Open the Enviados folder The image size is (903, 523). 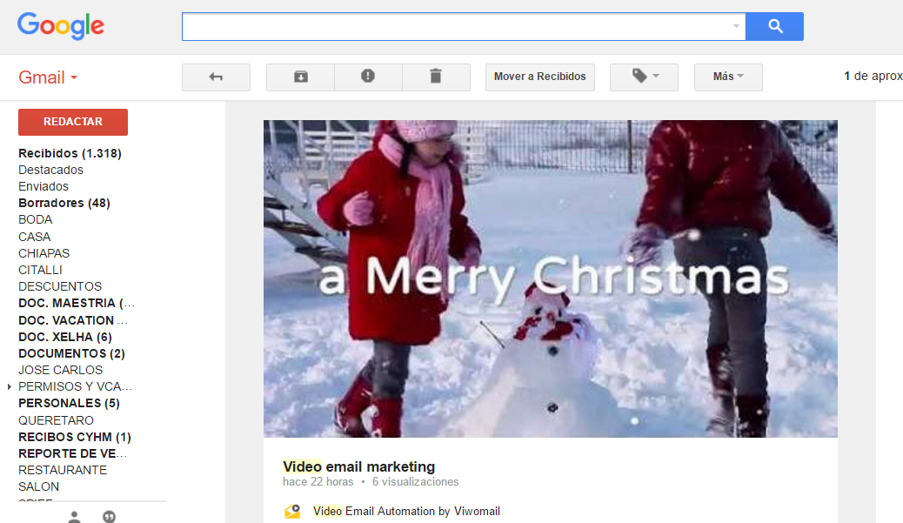pyautogui.click(x=43, y=186)
